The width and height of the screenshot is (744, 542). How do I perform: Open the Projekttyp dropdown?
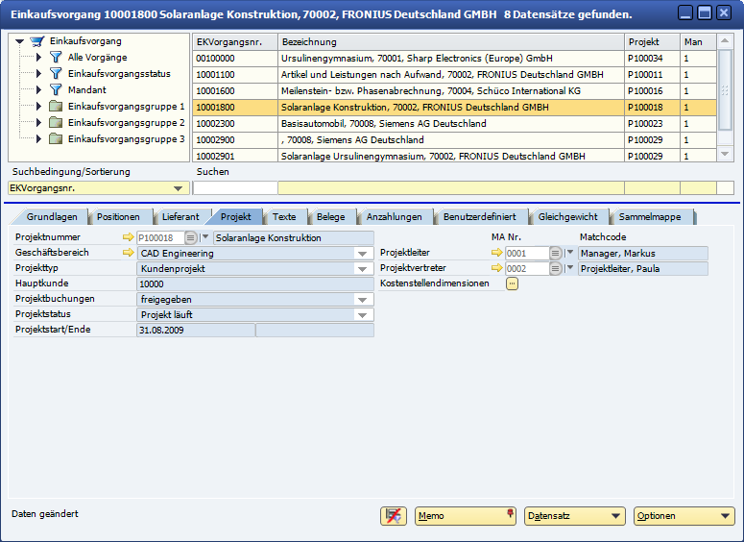pos(363,269)
